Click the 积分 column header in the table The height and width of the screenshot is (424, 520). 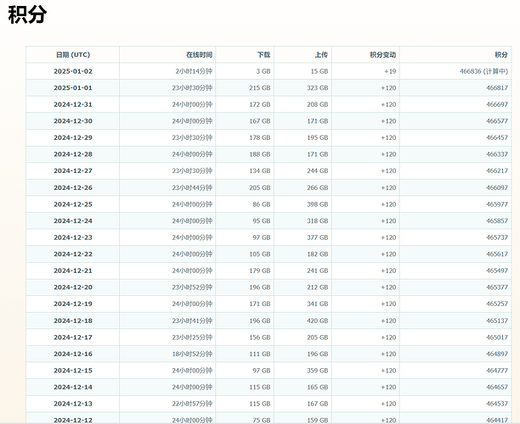click(501, 54)
